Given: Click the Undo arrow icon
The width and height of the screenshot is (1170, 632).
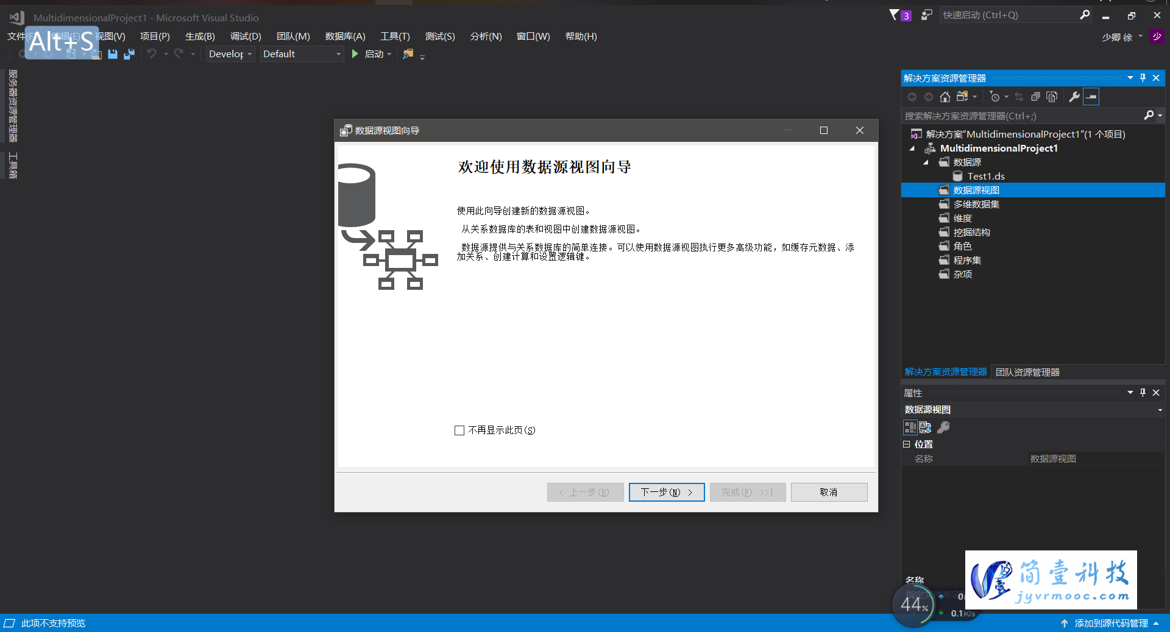Looking at the screenshot, I should pyautogui.click(x=152, y=54).
